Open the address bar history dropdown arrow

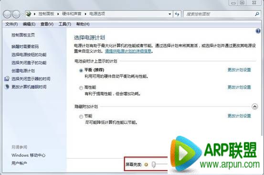(x=170, y=14)
